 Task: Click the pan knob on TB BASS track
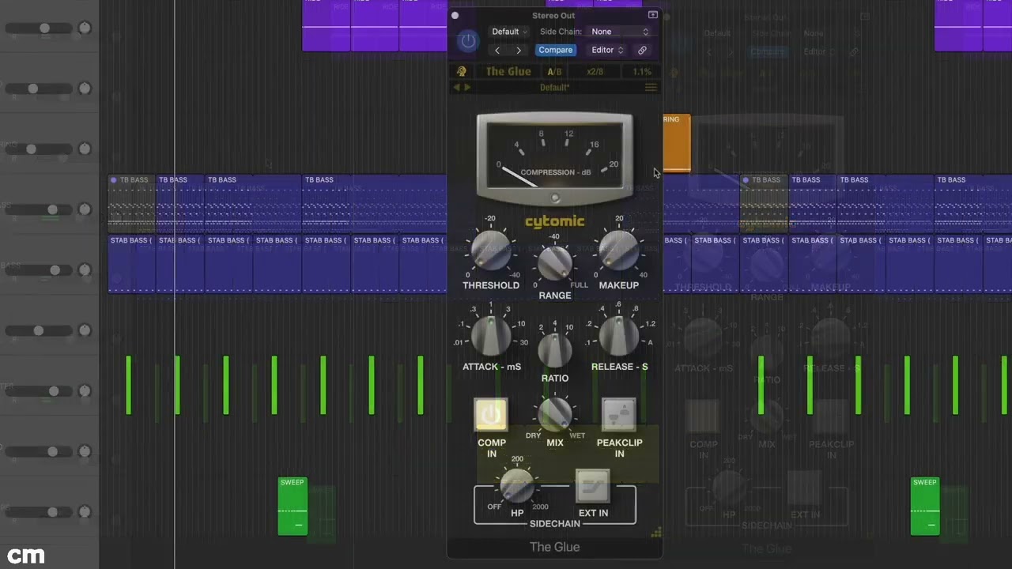tap(85, 209)
